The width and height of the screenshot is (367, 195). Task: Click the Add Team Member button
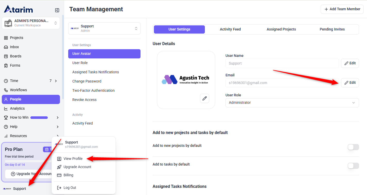pos(342,9)
